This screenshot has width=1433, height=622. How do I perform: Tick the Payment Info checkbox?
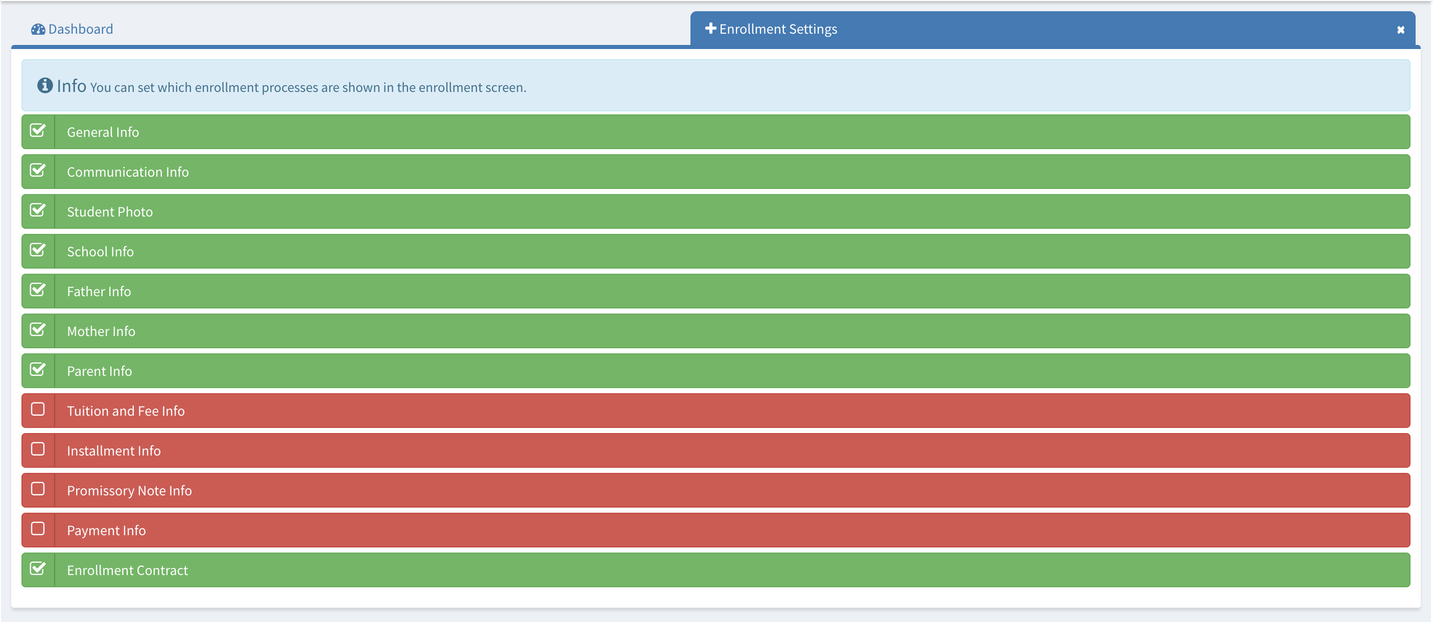click(38, 529)
